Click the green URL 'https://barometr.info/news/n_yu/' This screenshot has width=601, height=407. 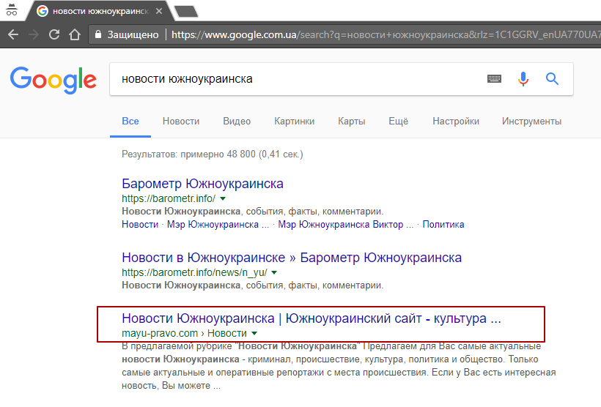194,272
